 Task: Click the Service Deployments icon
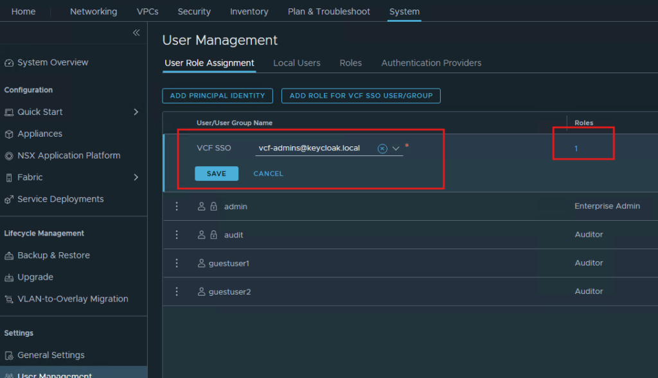9,200
